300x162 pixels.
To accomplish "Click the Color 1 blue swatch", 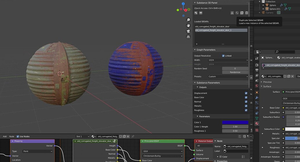I will (x=235, y=122).
